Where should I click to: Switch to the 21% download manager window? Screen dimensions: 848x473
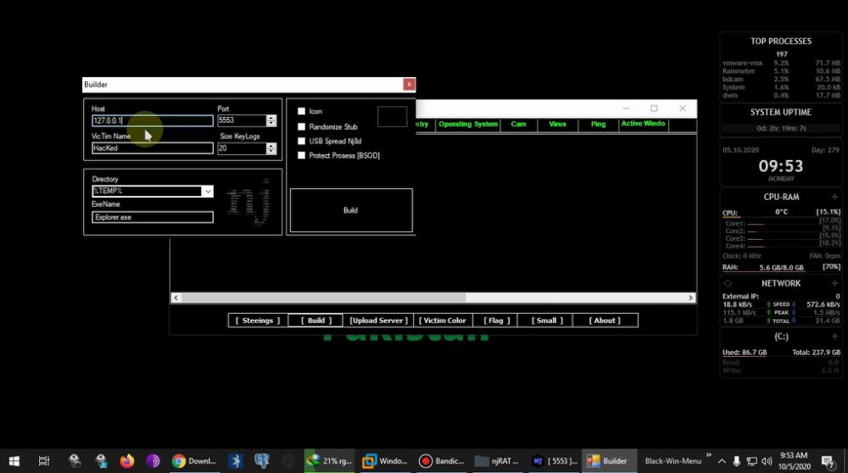(329, 460)
